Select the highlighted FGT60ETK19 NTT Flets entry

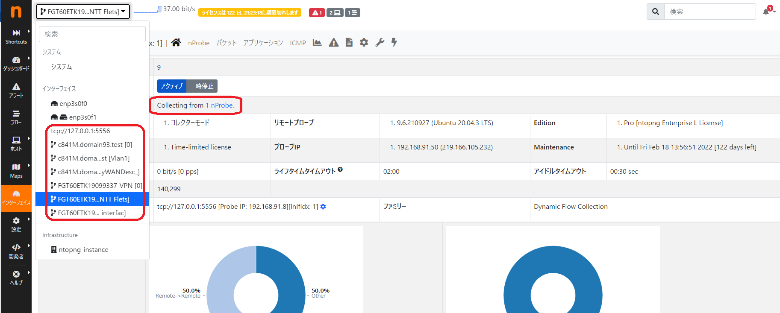pos(92,199)
